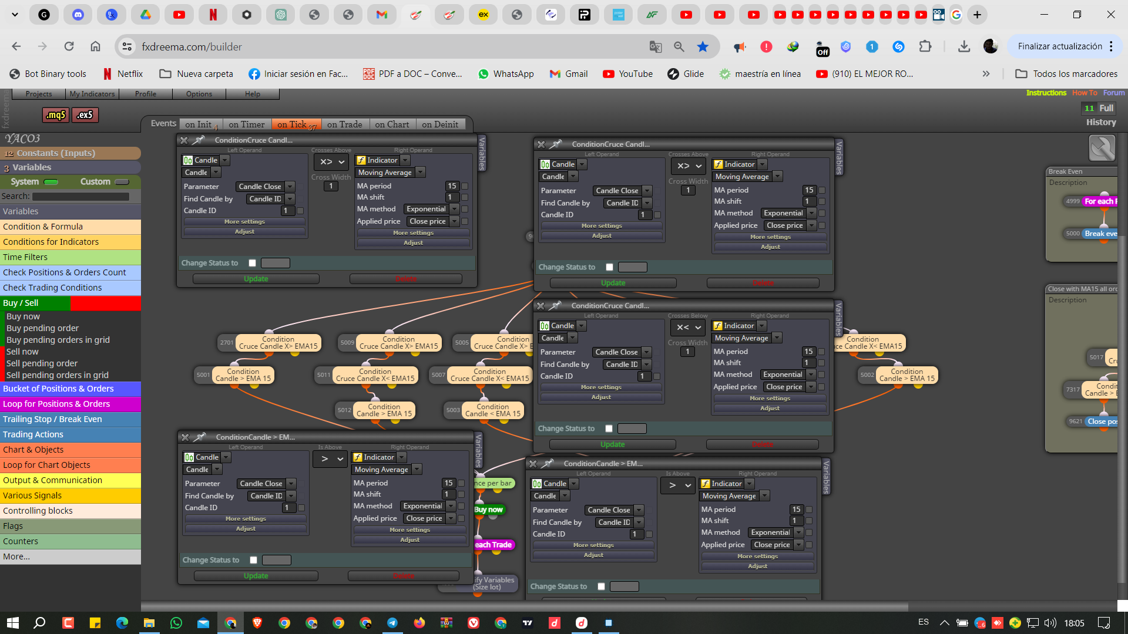
Task: Open the Forum link
Action: click(x=1114, y=93)
